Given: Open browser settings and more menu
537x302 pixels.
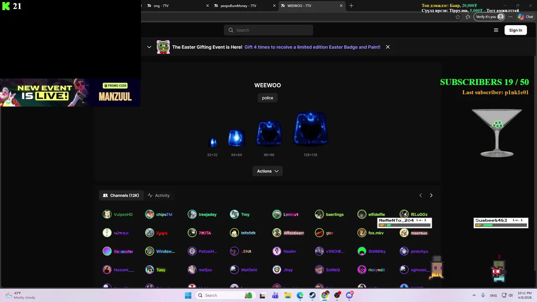Looking at the screenshot, I should pos(510,17).
